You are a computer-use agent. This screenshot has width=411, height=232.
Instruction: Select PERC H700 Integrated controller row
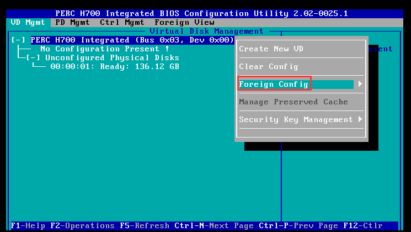[x=132, y=40]
